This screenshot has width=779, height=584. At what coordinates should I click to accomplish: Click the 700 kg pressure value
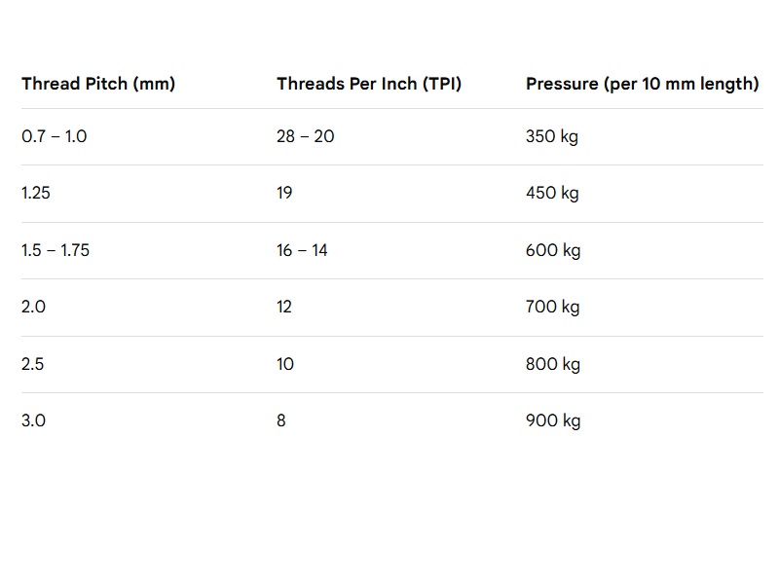pyautogui.click(x=552, y=307)
